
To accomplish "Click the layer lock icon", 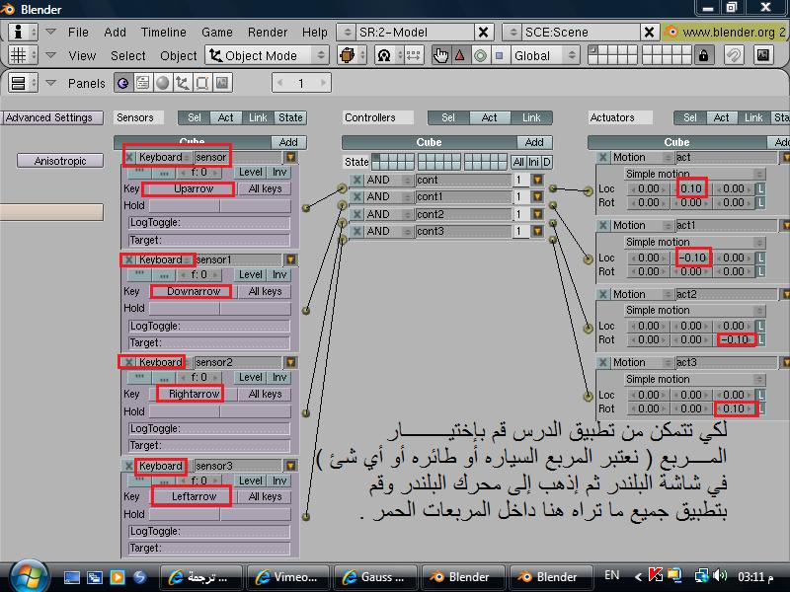I will click(704, 55).
